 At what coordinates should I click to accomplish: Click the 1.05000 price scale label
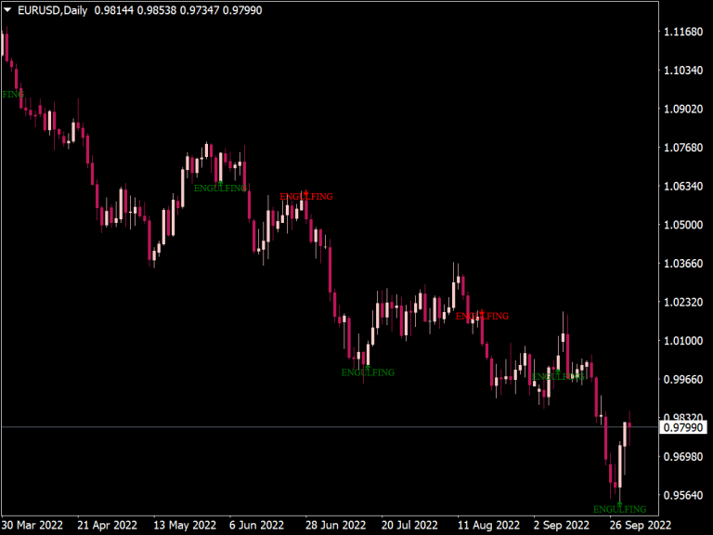coord(683,225)
